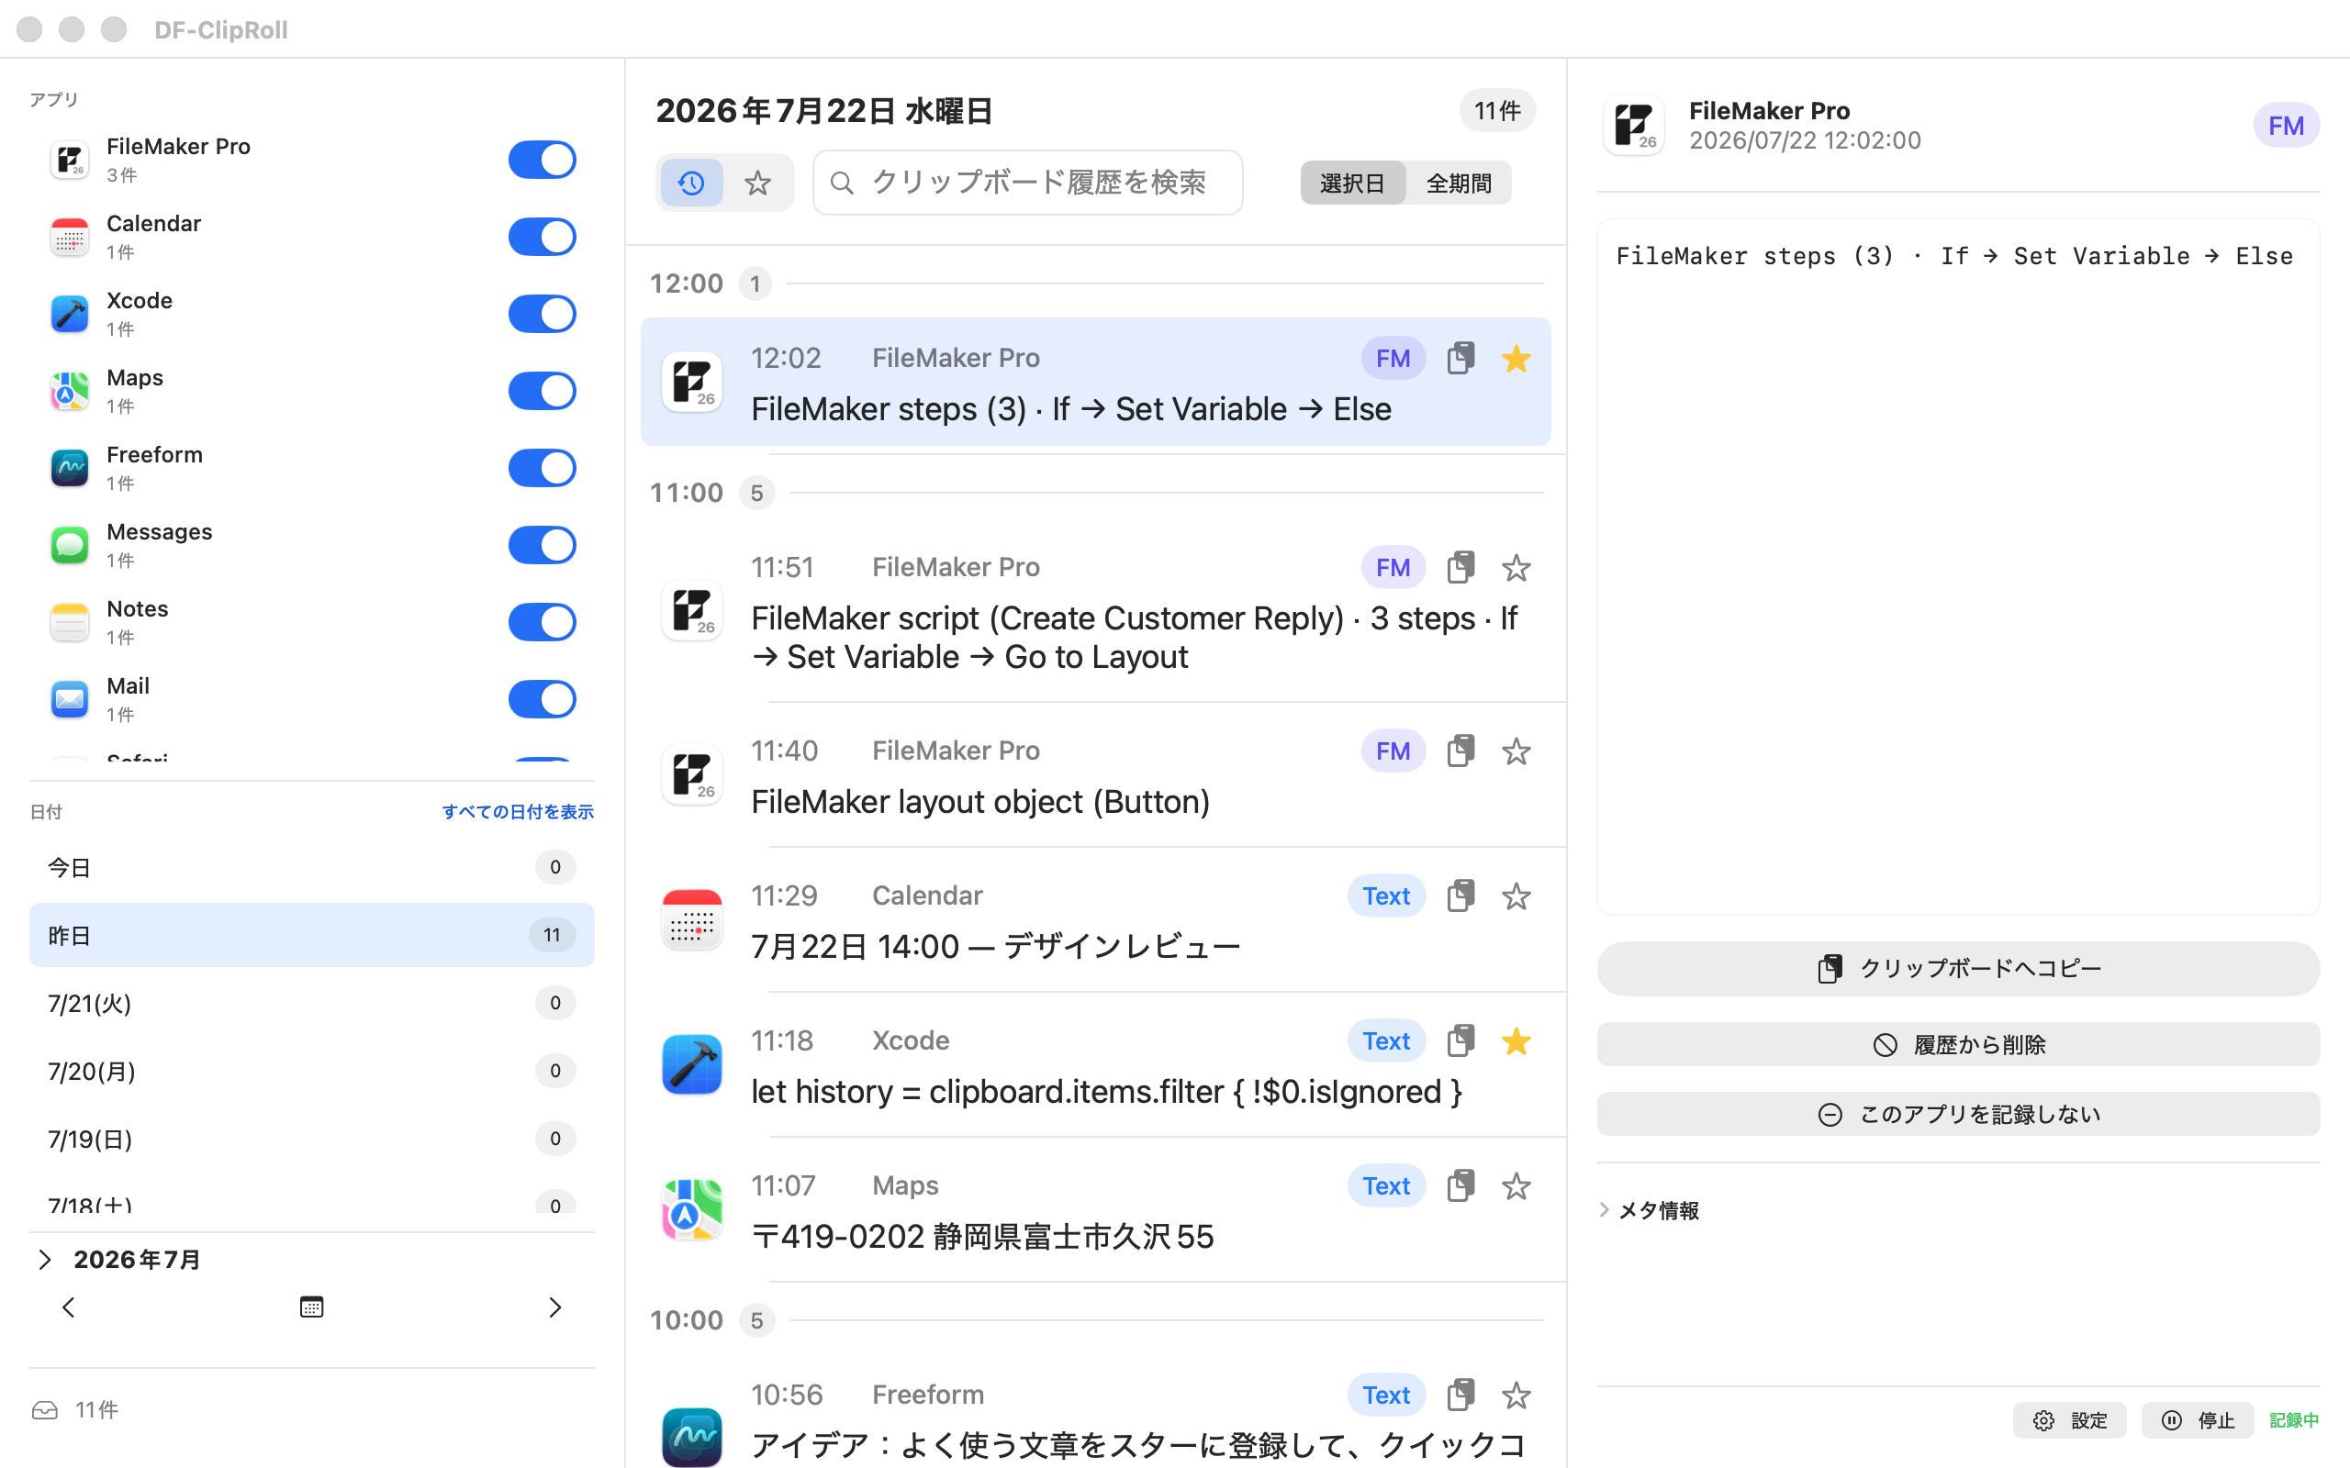Show starred items filter
Image resolution: width=2350 pixels, height=1468 pixels.
(x=757, y=183)
